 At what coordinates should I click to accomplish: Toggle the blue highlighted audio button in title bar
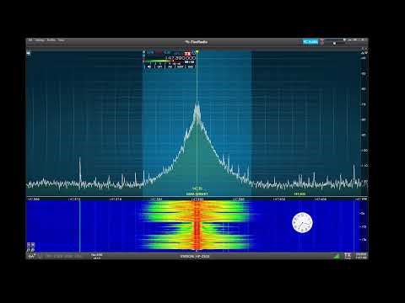310,42
